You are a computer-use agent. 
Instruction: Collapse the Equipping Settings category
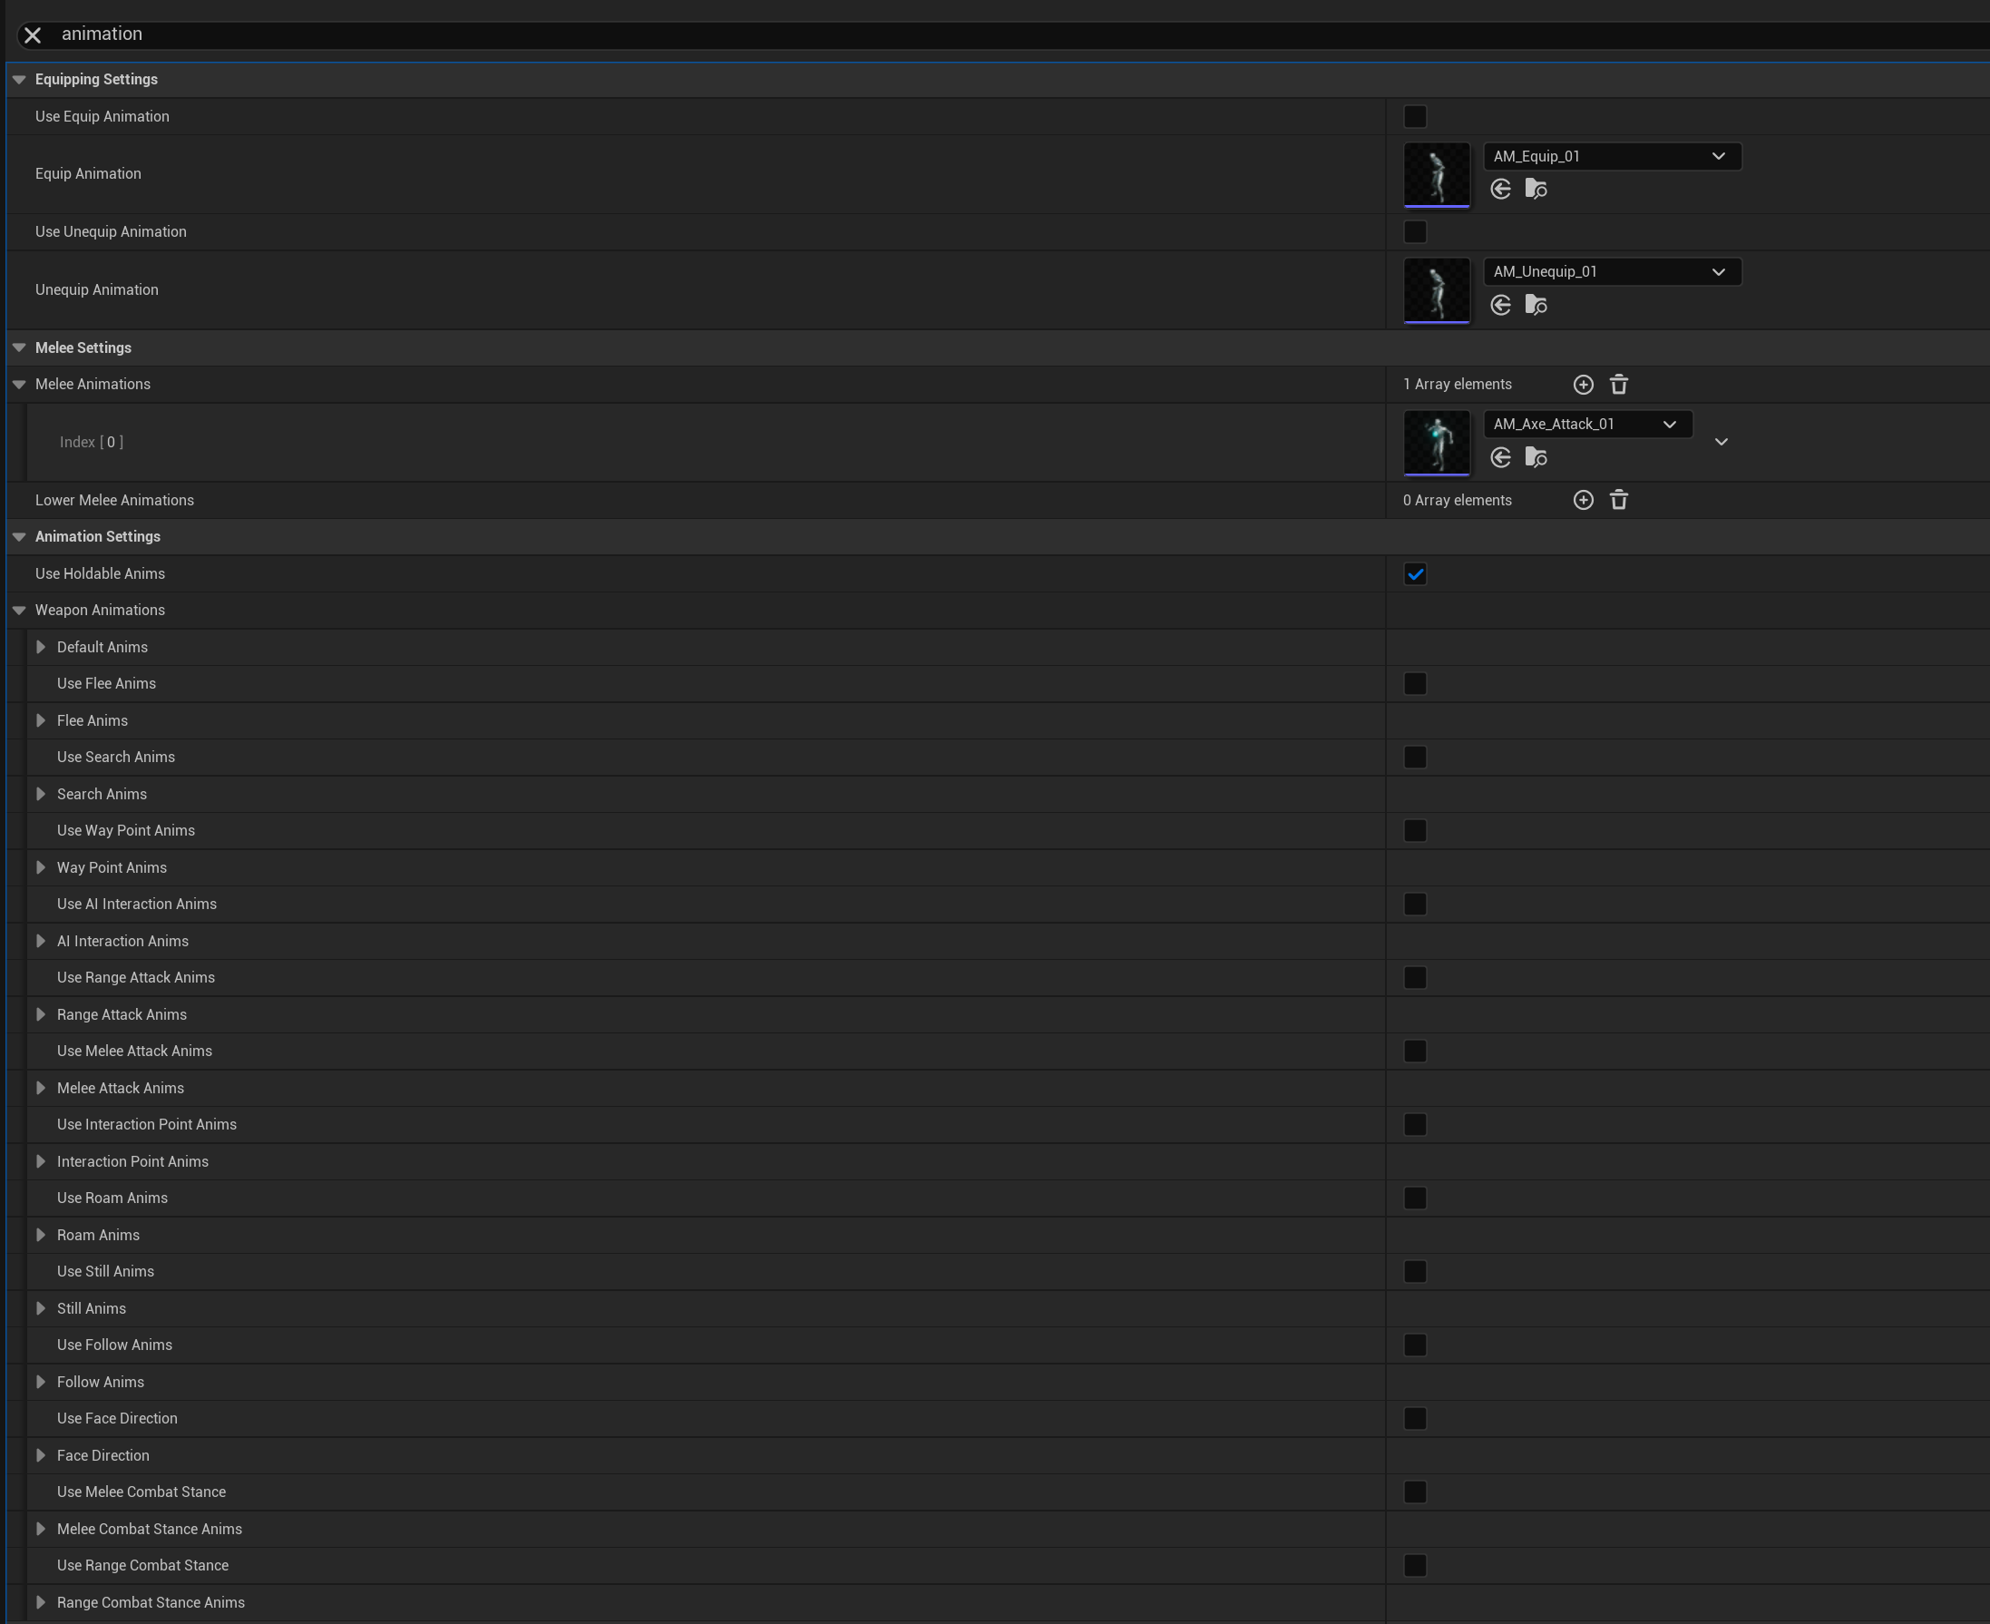(x=19, y=80)
